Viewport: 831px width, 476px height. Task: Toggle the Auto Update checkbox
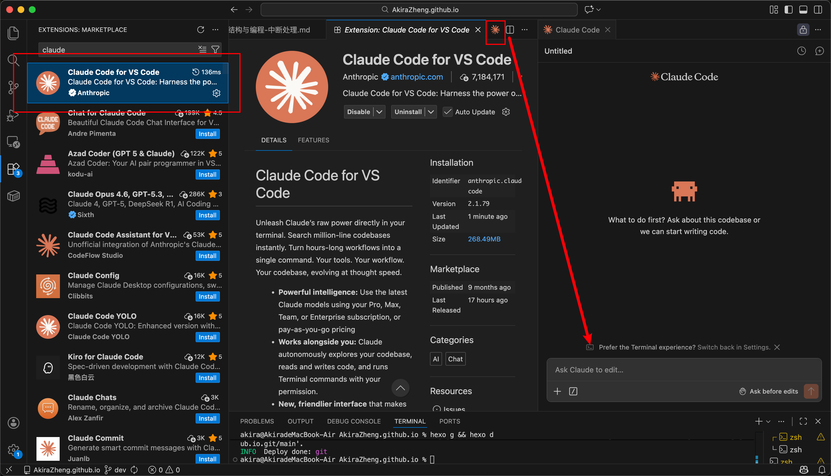(447, 112)
